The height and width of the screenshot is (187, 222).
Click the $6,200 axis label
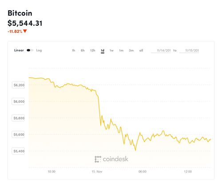point(18,85)
